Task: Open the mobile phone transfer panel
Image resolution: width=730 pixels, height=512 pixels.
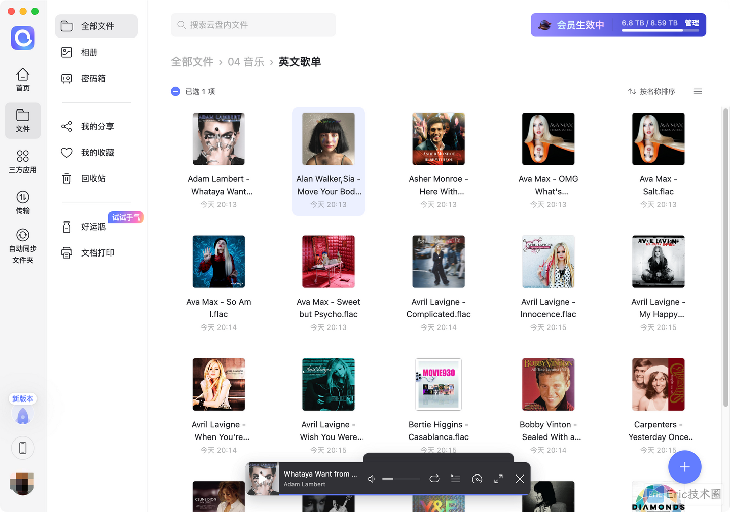Action: (22, 448)
